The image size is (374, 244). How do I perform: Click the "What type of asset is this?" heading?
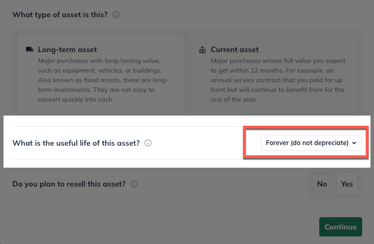click(60, 15)
